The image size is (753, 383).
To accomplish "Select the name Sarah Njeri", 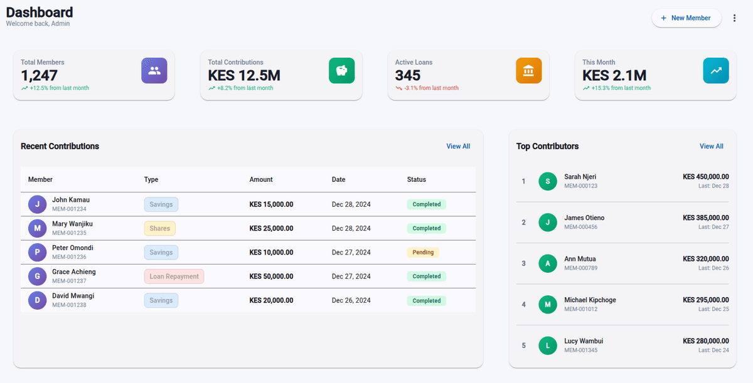I will point(580,177).
